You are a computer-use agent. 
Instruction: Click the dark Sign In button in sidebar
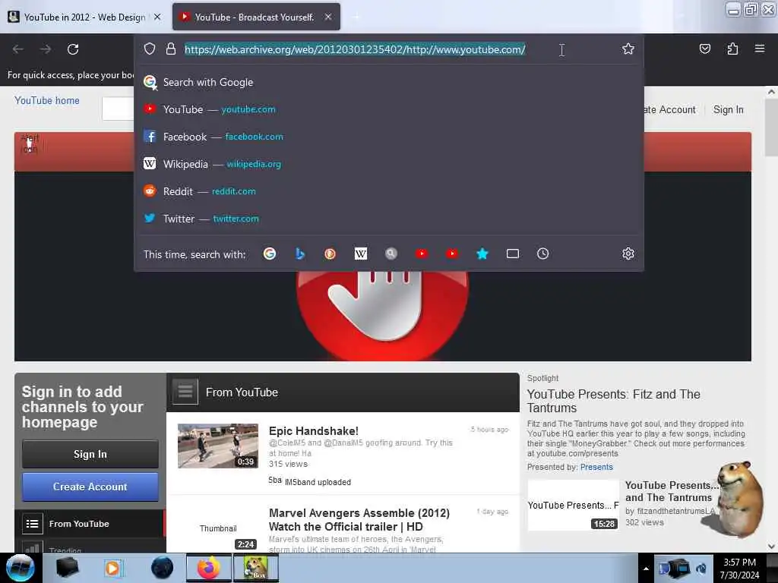click(90, 454)
